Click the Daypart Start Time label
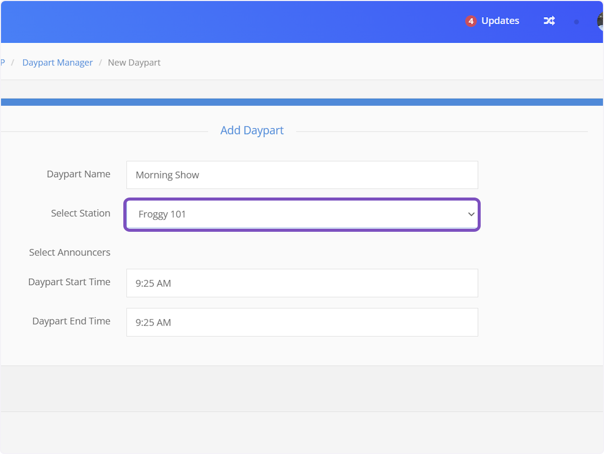604x454 pixels. click(69, 282)
